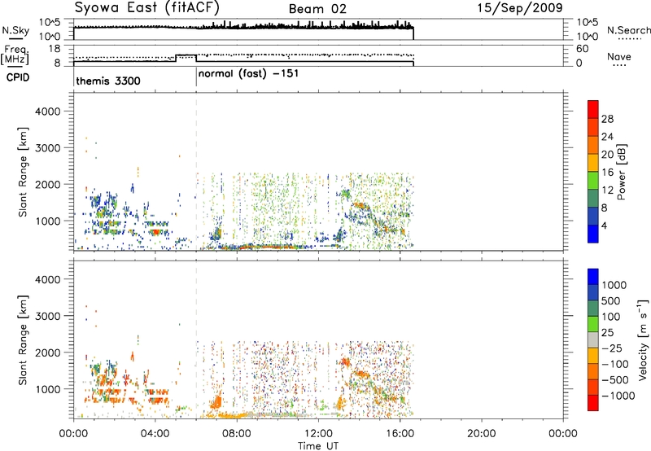This screenshot has height=451, width=651.
Task: Click the dotted line sample under N.Search
Action: tap(630, 39)
